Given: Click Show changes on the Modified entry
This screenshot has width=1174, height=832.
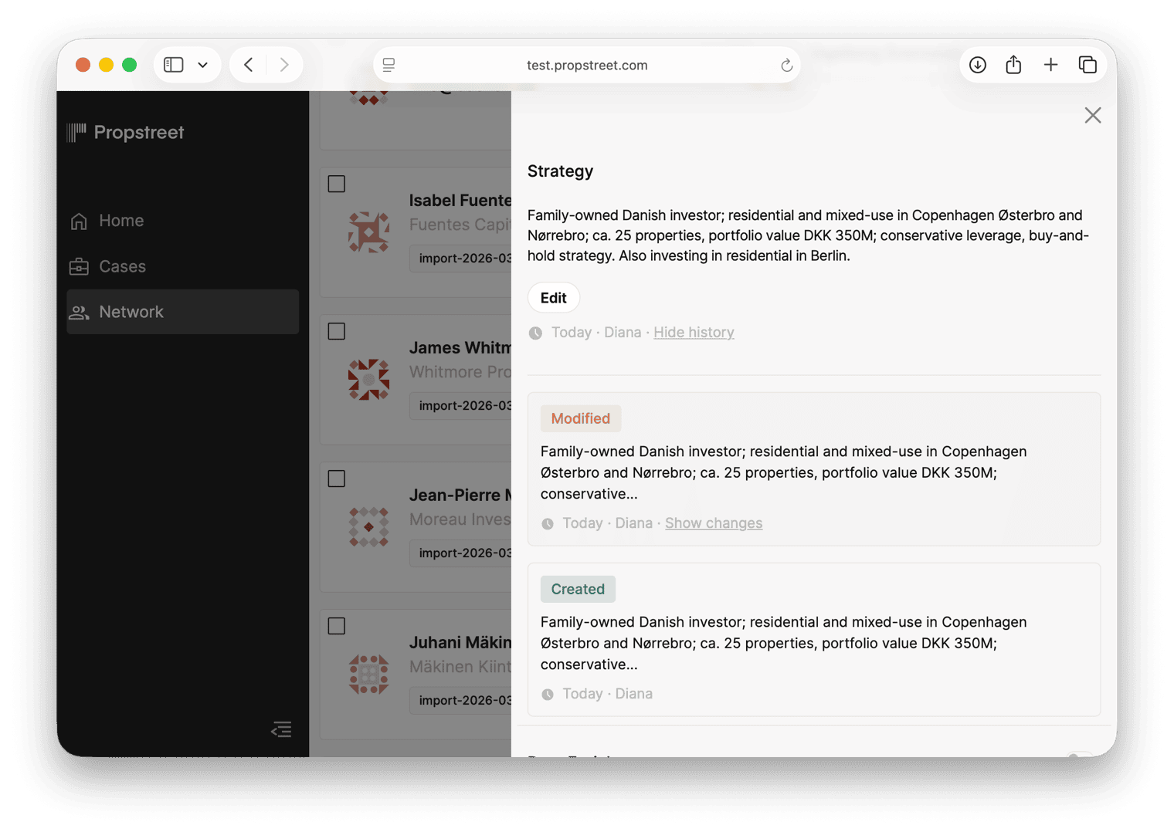Looking at the screenshot, I should point(714,523).
